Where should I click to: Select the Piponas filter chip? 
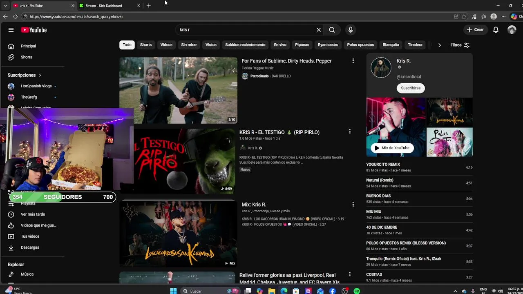tap(302, 45)
